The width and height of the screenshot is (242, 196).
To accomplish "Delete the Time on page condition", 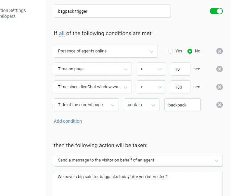I will tap(220, 69).
